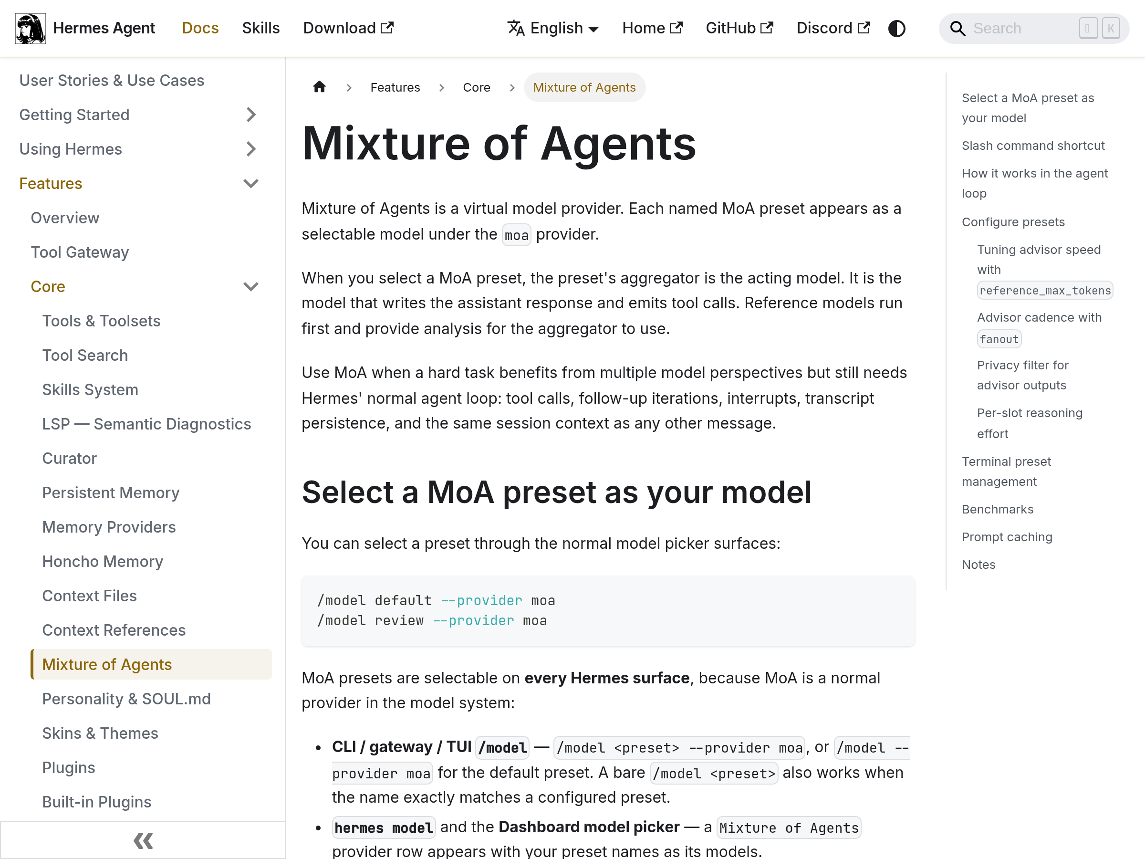Viewport: 1145px width, 859px height.
Task: Jump to Prompt caching section
Action: click(1007, 536)
